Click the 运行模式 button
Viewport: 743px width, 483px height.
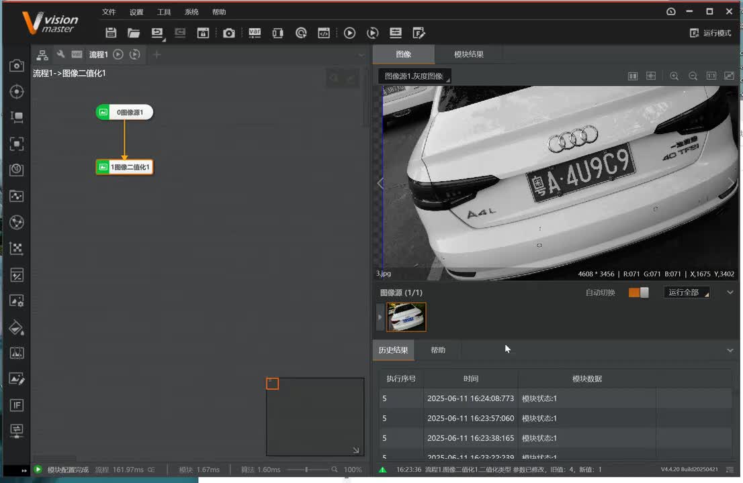711,33
